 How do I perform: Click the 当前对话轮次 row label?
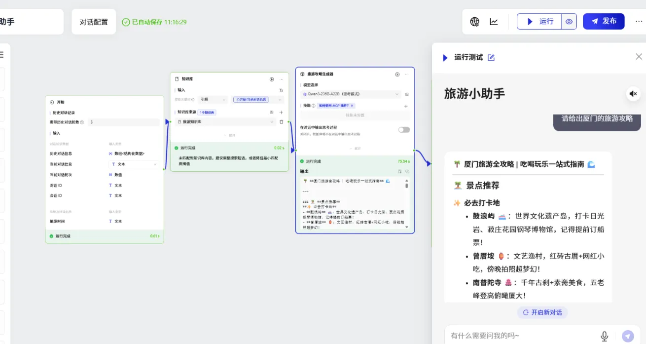click(x=61, y=175)
